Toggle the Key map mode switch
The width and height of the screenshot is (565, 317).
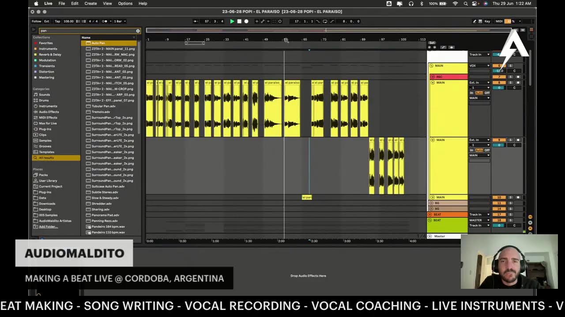(487, 21)
